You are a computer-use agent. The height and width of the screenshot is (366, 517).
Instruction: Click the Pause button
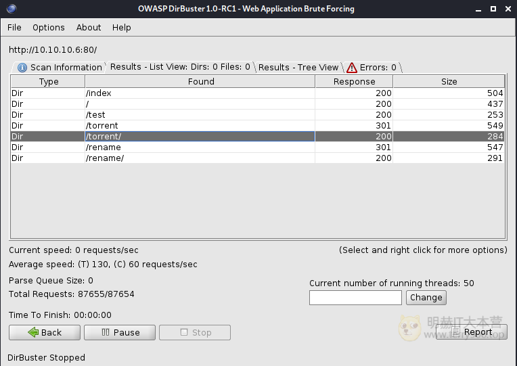(120, 332)
